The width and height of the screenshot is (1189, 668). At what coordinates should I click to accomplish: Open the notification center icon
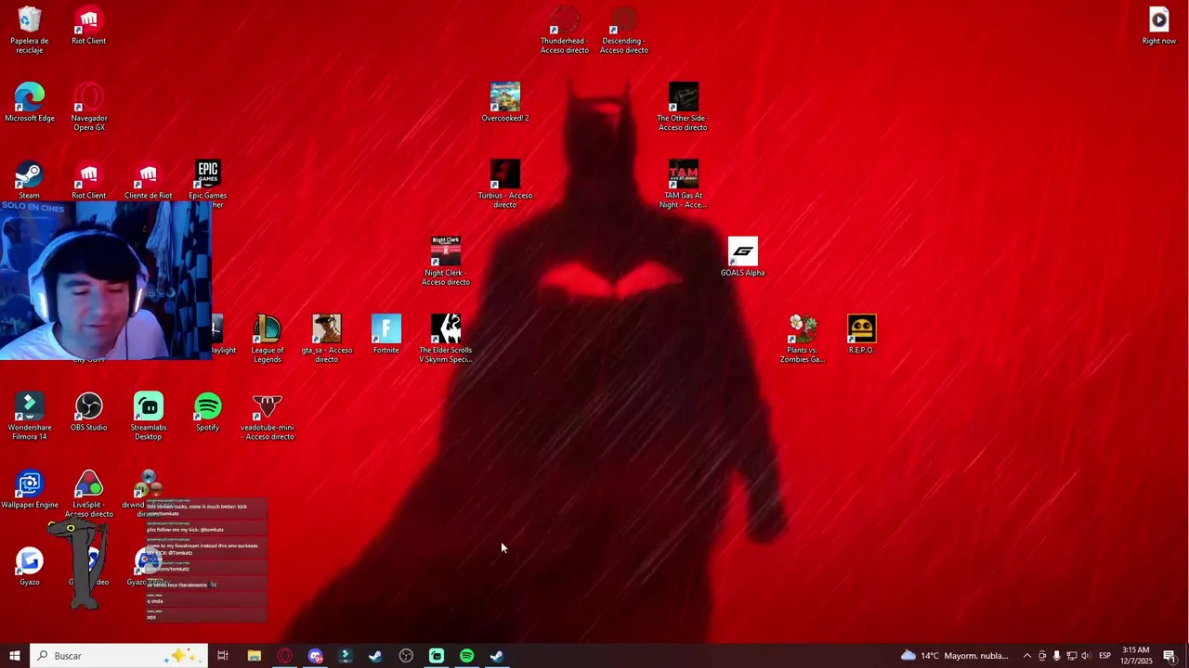[1169, 656]
